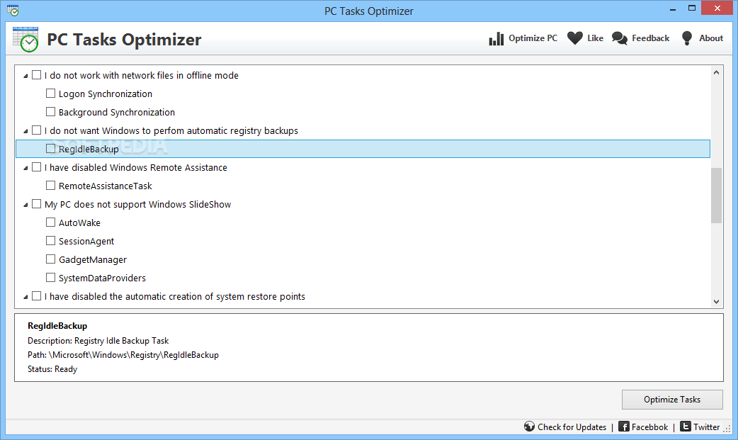The height and width of the screenshot is (440, 738).
Task: Click the bottom-right window resize grip
Action: click(x=727, y=429)
